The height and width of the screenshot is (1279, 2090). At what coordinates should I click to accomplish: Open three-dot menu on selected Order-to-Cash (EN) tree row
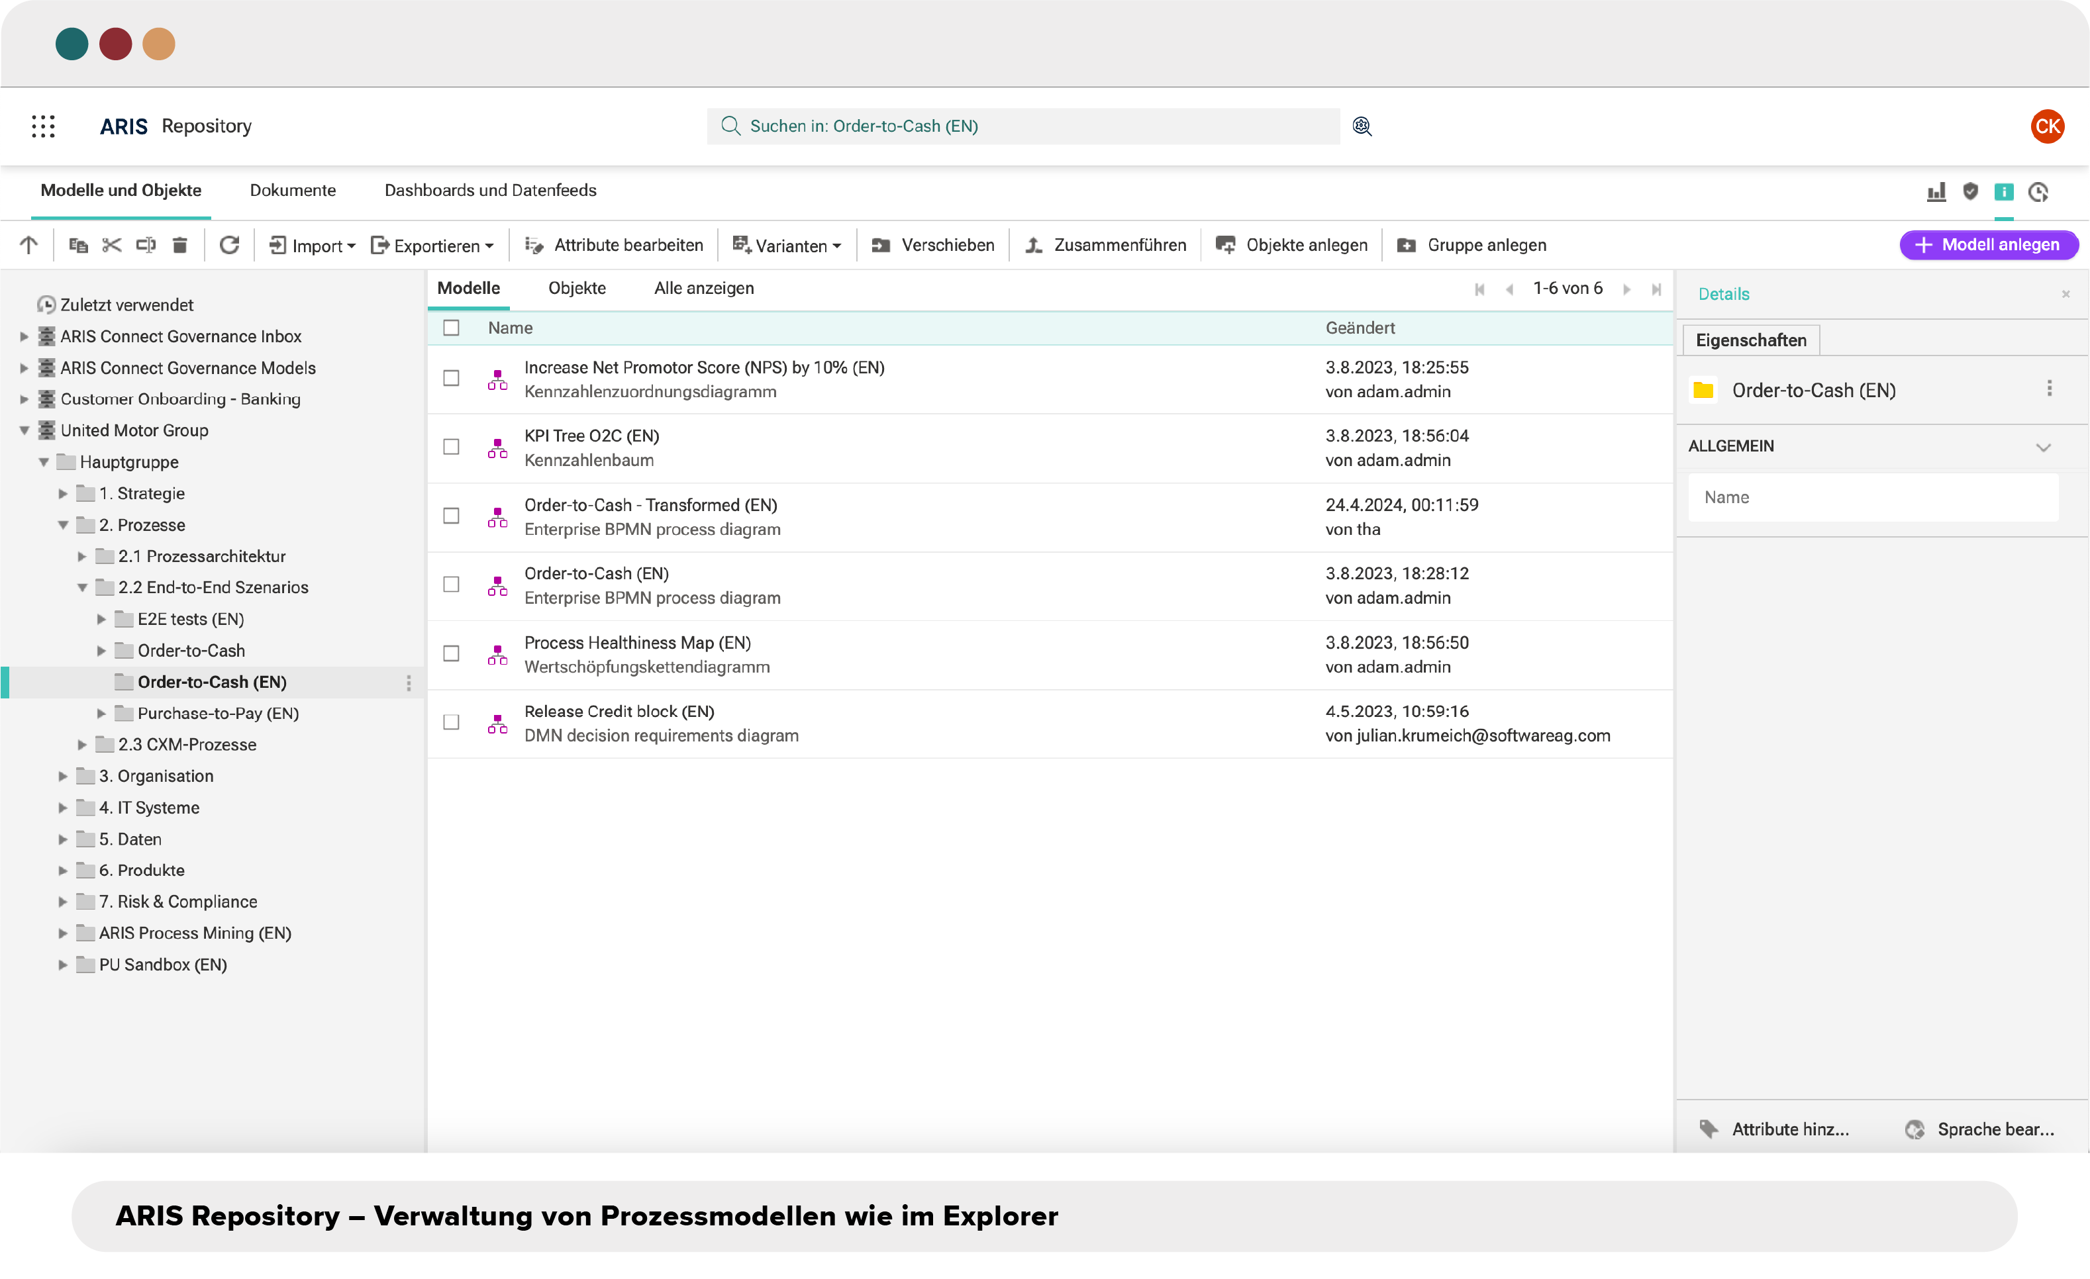409,683
